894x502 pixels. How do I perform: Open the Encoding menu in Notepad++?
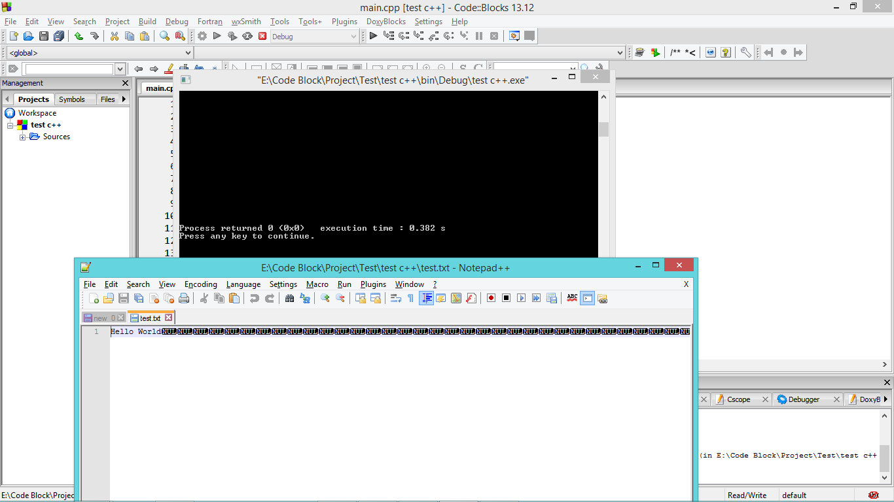(x=200, y=284)
